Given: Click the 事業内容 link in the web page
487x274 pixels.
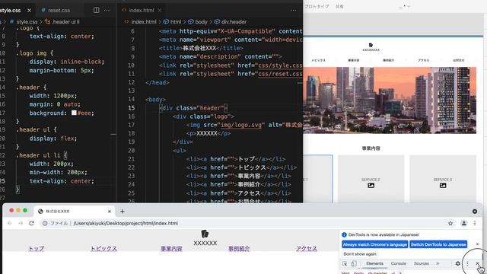Looking at the screenshot, I should click(171, 249).
